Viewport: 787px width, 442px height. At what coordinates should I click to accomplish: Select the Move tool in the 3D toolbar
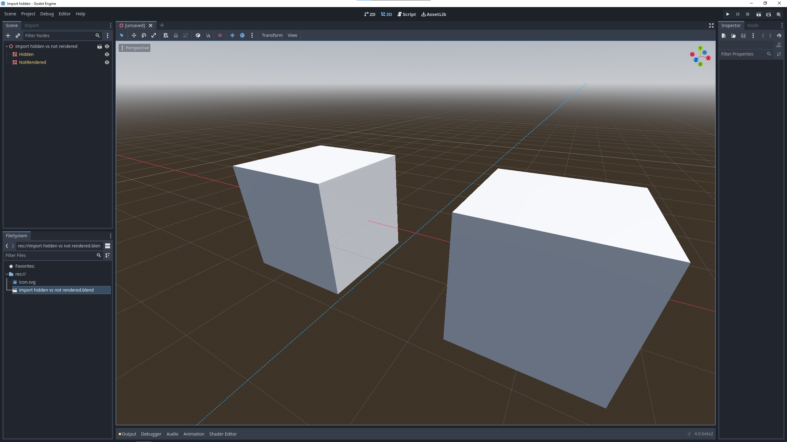tap(134, 35)
